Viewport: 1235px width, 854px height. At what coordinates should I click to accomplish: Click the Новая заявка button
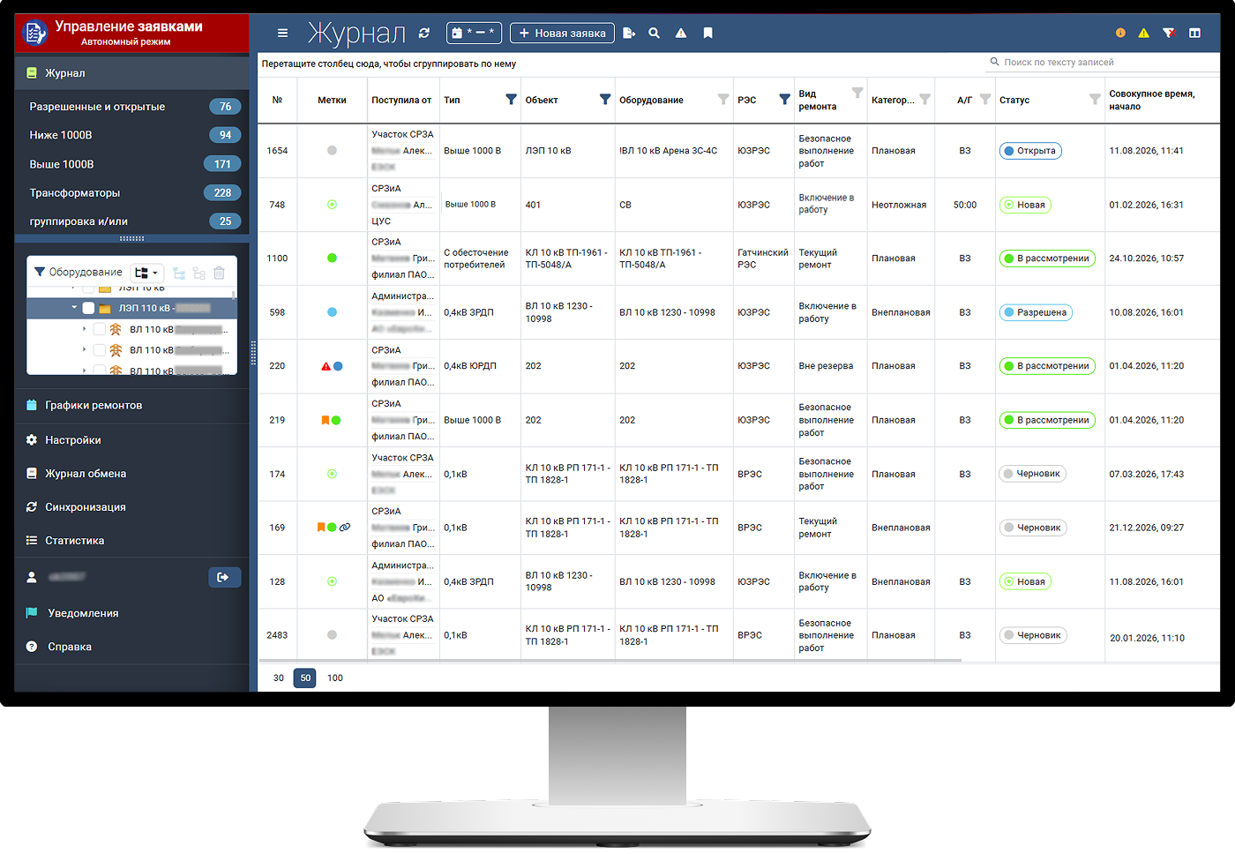pos(562,34)
